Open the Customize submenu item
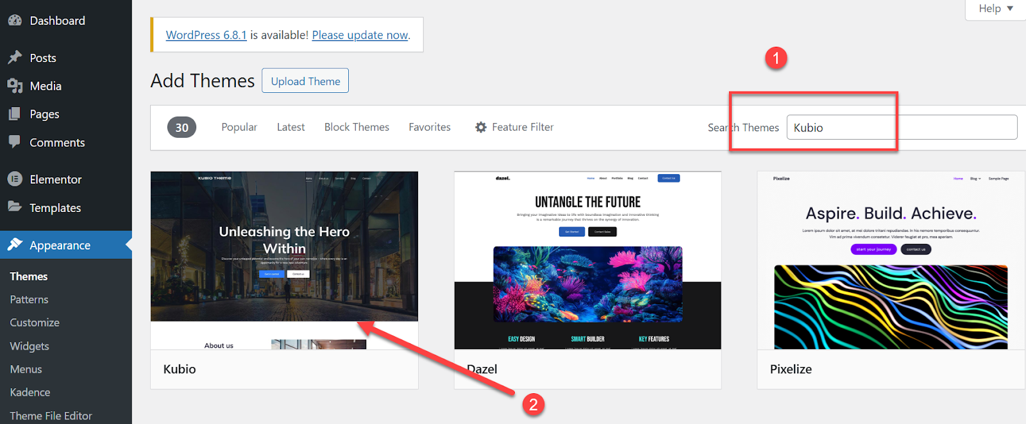 (35, 323)
